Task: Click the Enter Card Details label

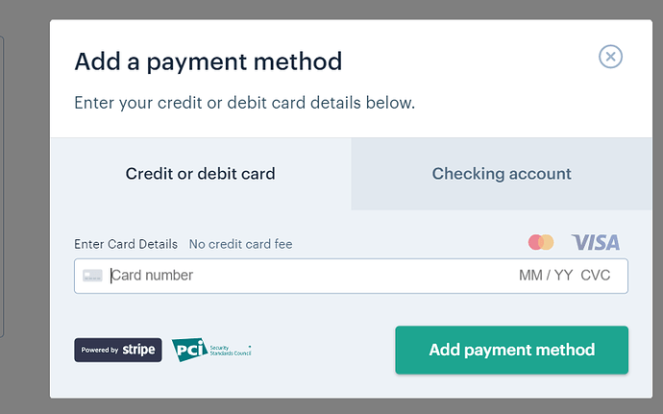Action: coord(126,244)
